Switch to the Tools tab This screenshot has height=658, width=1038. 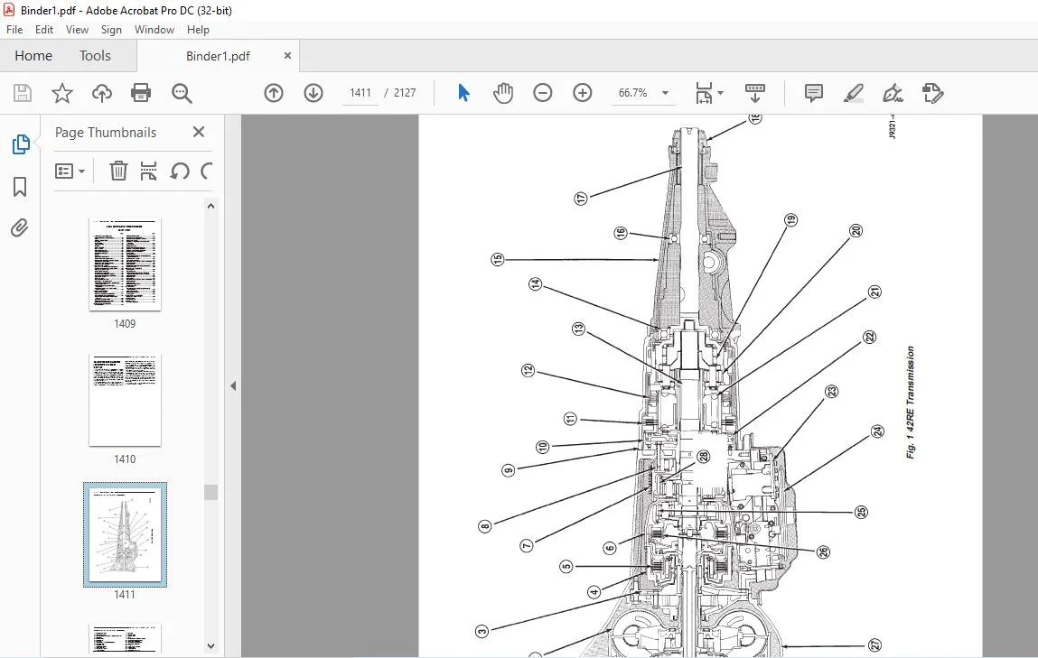[96, 56]
